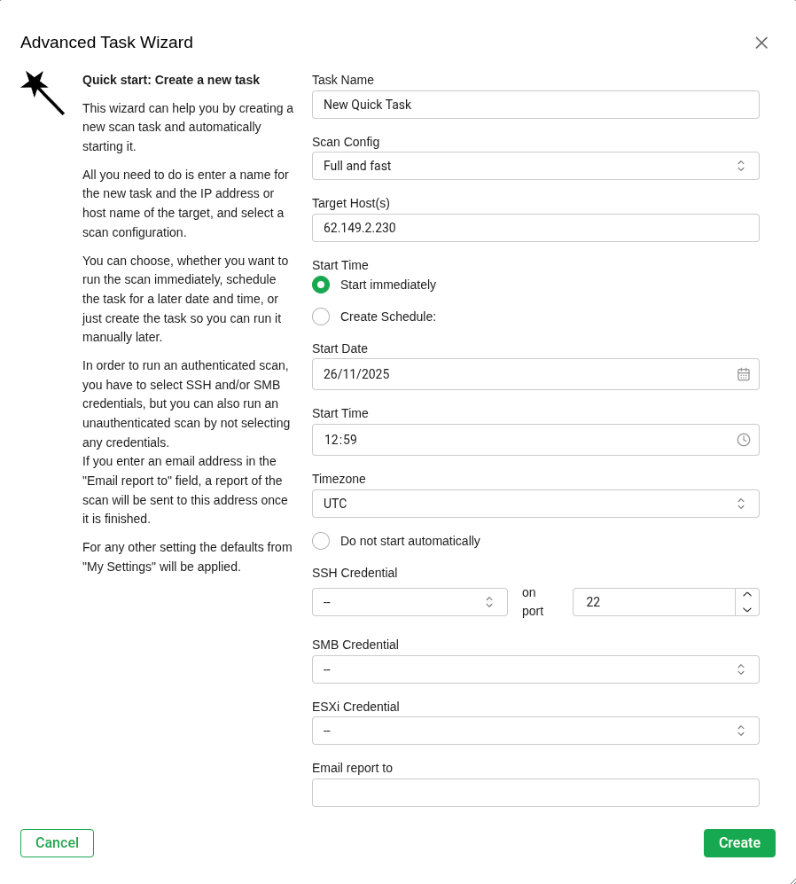The image size is (796, 884).
Task: Choose the Create Schedule radio option
Action: click(321, 317)
